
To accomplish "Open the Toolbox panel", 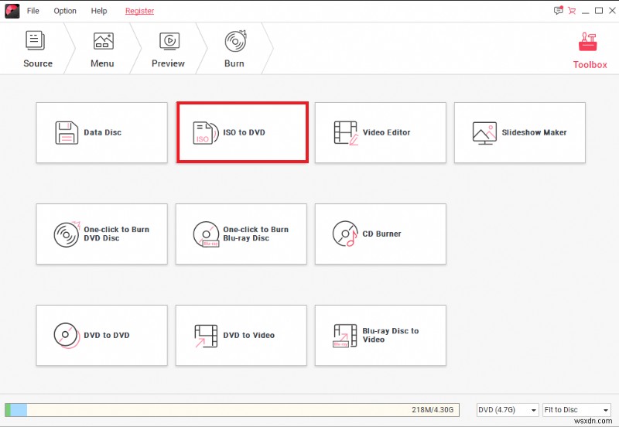I will 590,50.
